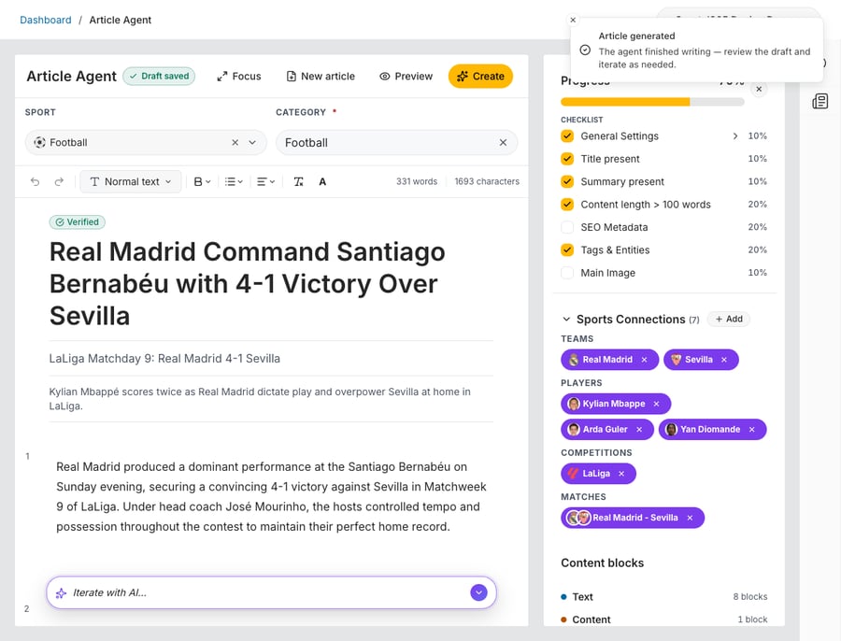Remove the Sevilla team tag
This screenshot has height=641, width=841.
(x=724, y=360)
